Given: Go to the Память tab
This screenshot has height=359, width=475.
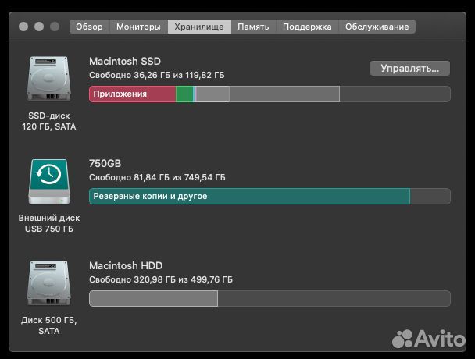Looking at the screenshot, I should (x=253, y=27).
